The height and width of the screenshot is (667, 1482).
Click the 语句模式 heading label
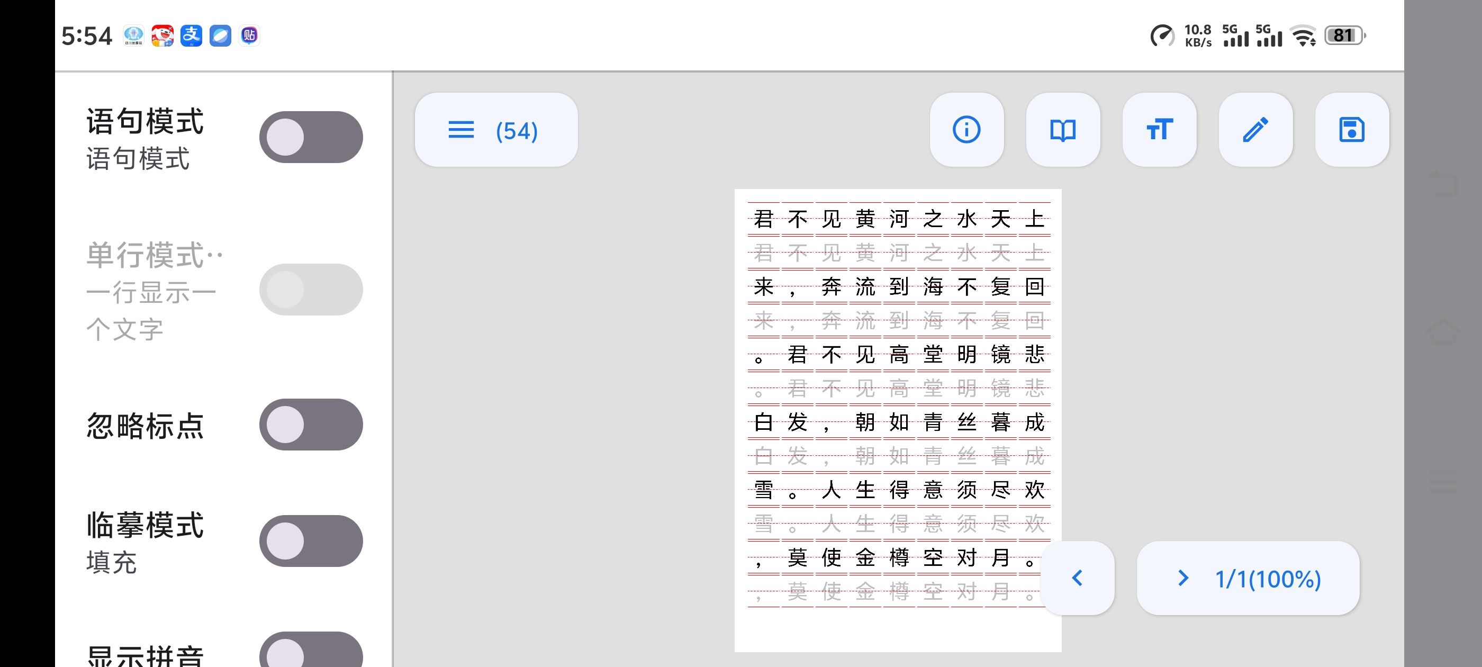[145, 121]
